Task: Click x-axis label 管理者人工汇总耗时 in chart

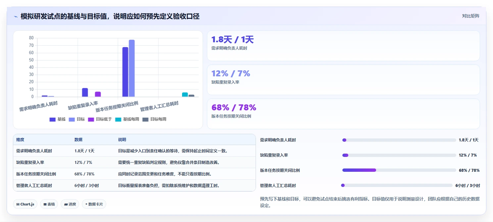Action: coord(159,106)
